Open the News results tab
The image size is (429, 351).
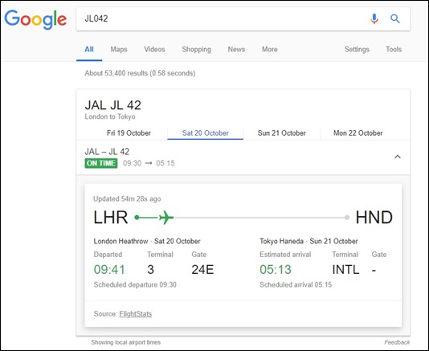pyautogui.click(x=236, y=50)
